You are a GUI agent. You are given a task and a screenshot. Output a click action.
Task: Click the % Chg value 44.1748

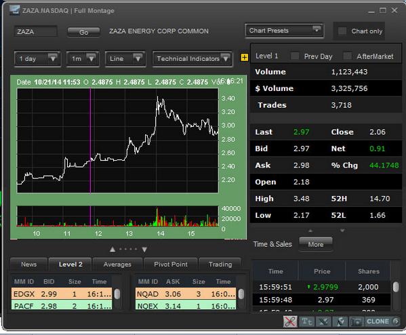tap(384, 165)
